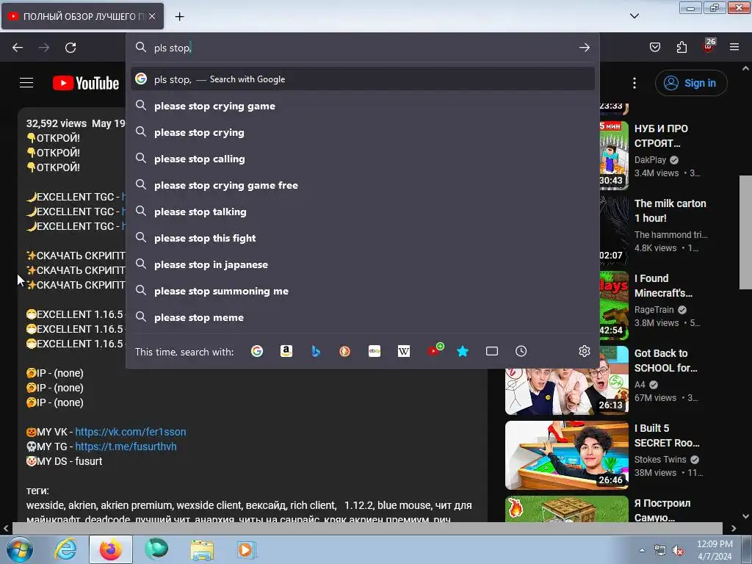Viewport: 752px width, 564px height.
Task: Choose suggestion 'please stop talking'
Action: (363, 211)
